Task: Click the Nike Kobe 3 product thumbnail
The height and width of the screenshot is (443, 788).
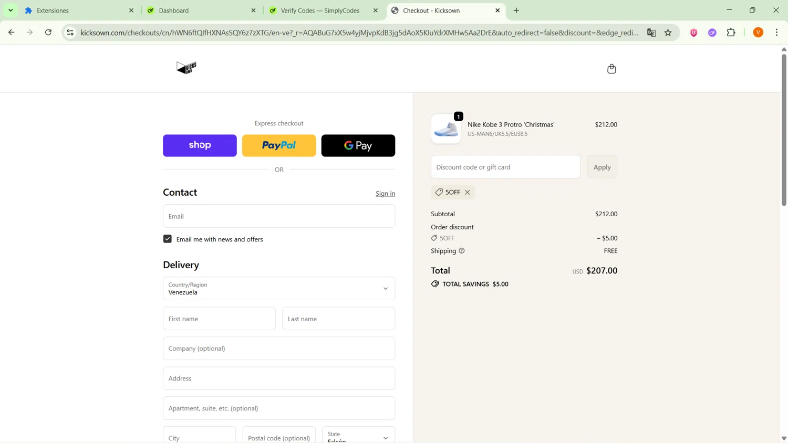Action: pyautogui.click(x=446, y=129)
